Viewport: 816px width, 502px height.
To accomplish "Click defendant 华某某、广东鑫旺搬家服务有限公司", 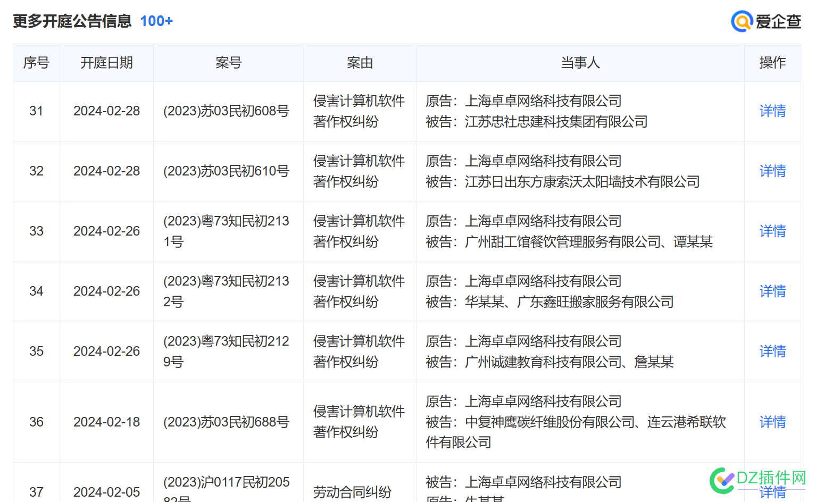I will (569, 302).
